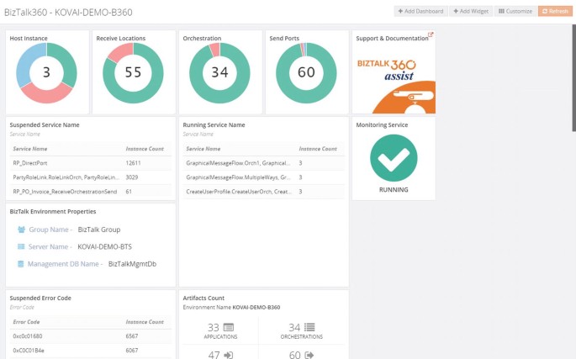
Task: Click the Management DB Name database icon
Action: pyautogui.click(x=20, y=264)
